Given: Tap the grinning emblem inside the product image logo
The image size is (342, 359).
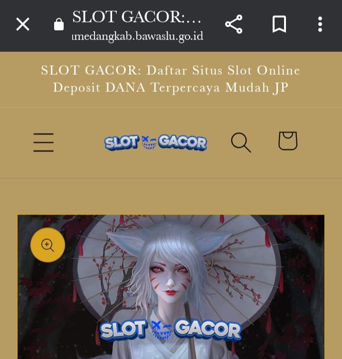Looking at the screenshot, I should 161,330.
